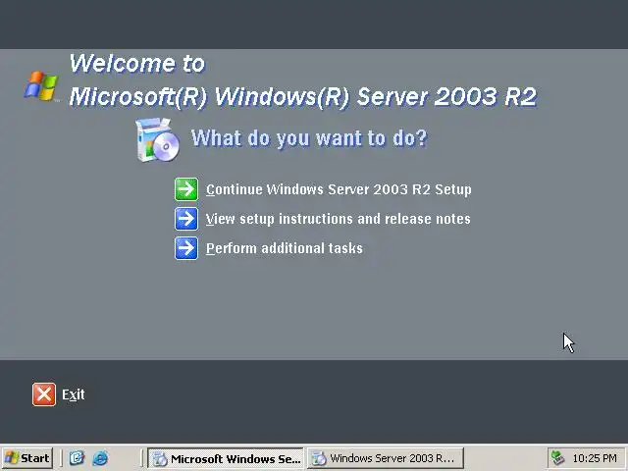Click the blue arrow beside Perform additional tasks
Screen dimensions: 628x471
[x=186, y=248]
